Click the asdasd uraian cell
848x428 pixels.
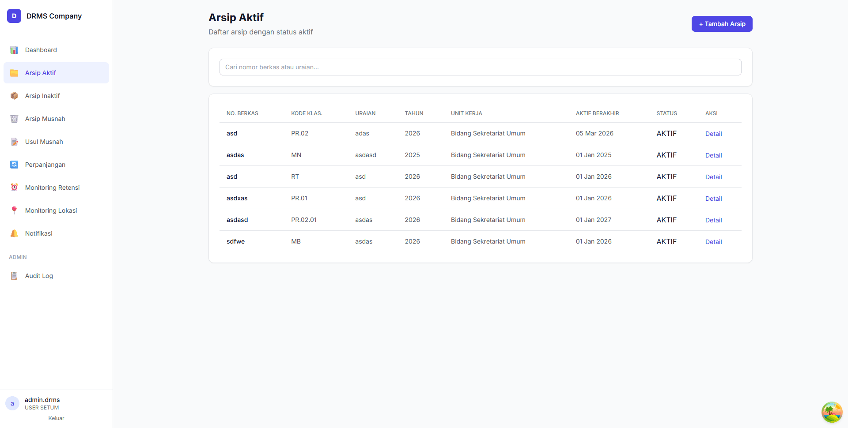click(x=366, y=155)
